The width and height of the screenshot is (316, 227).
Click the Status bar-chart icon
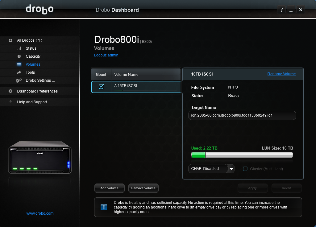[x=19, y=48]
